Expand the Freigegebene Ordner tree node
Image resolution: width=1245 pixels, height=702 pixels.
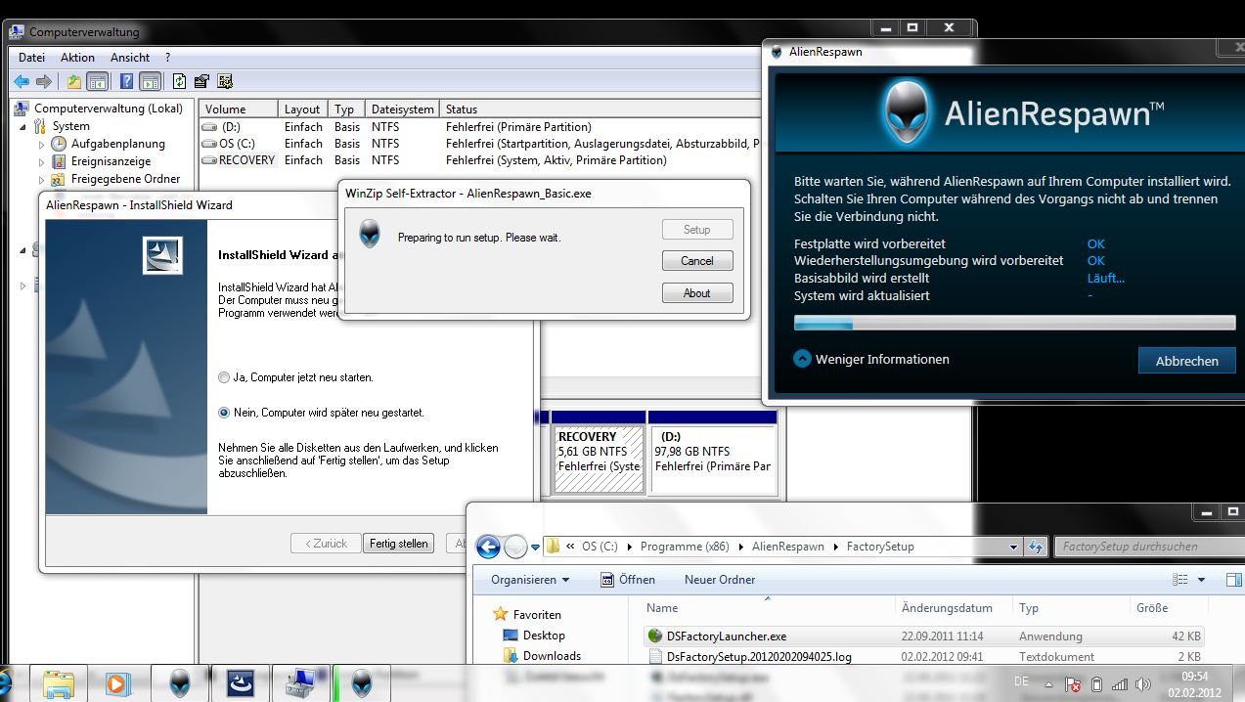[x=41, y=179]
